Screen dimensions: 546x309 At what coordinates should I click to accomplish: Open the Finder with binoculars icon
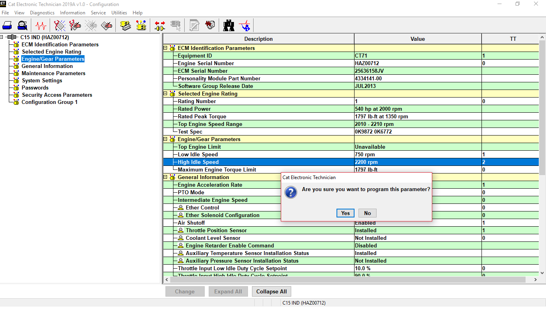[x=228, y=25]
